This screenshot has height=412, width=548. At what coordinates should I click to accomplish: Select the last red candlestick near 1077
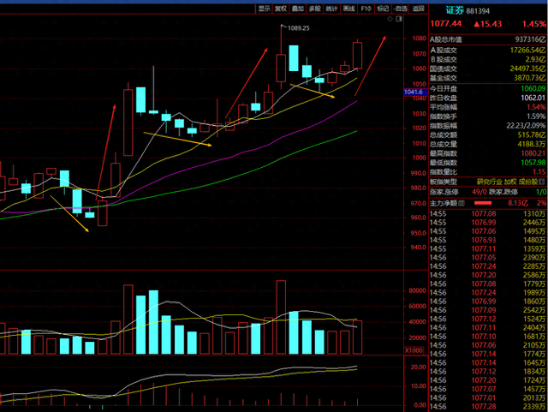(357, 55)
